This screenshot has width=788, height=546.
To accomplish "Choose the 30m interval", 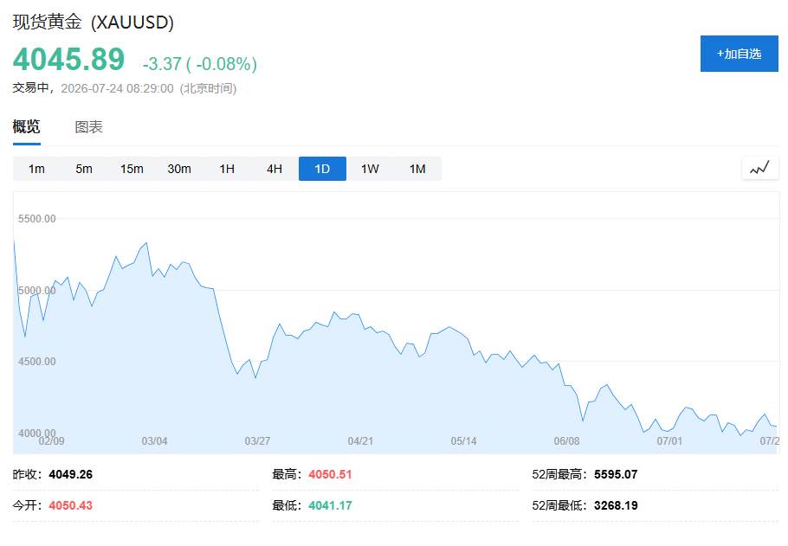I will click(x=179, y=169).
